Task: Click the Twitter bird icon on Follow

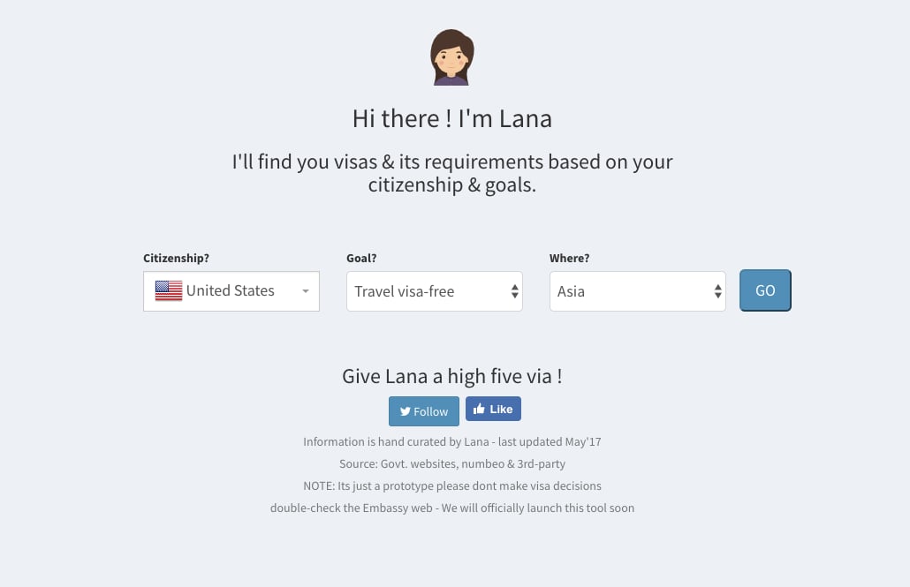Action: (x=406, y=411)
